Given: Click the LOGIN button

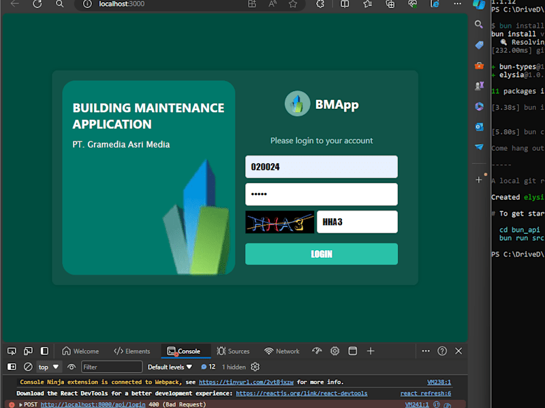Looking at the screenshot, I should [322, 254].
